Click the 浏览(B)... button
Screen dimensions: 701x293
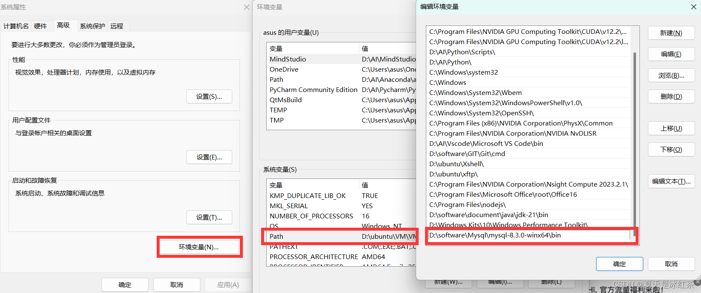[671, 75]
